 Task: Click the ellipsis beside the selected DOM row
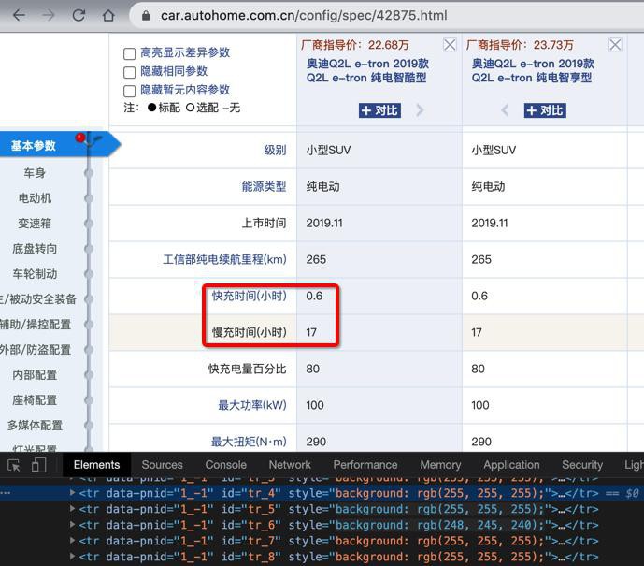[6, 492]
